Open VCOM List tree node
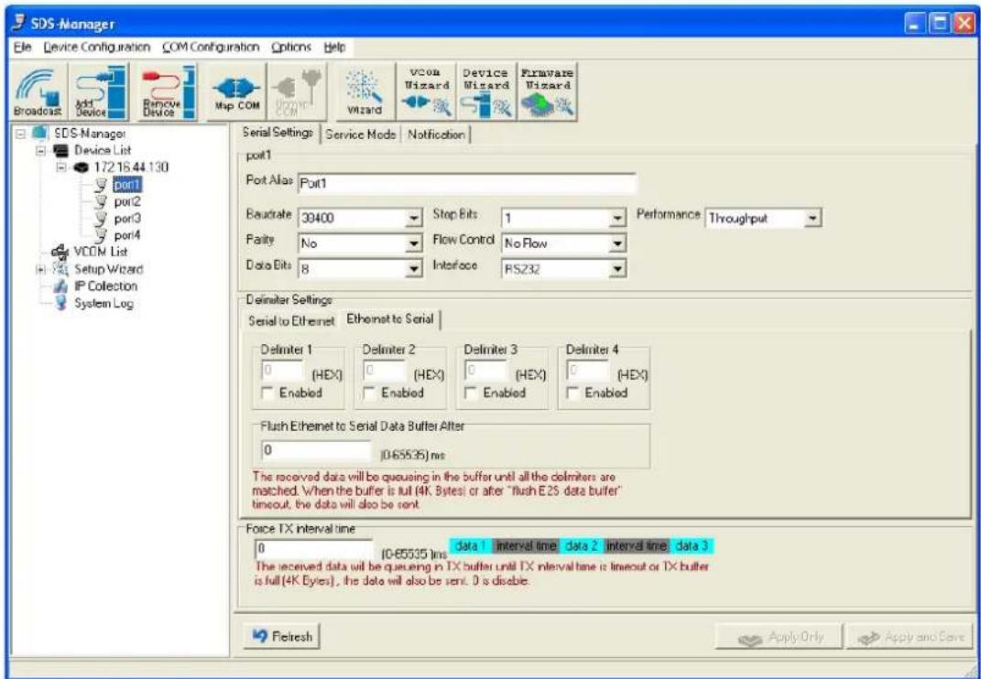 [101, 252]
